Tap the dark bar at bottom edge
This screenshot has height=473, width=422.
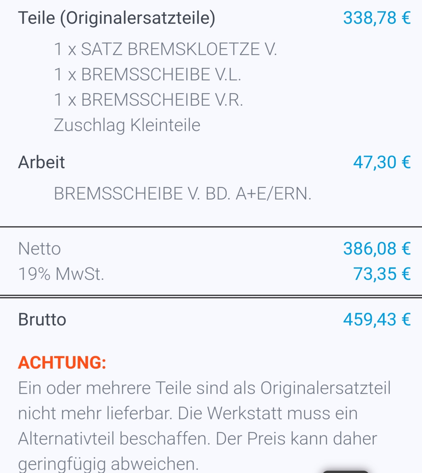pos(345,472)
